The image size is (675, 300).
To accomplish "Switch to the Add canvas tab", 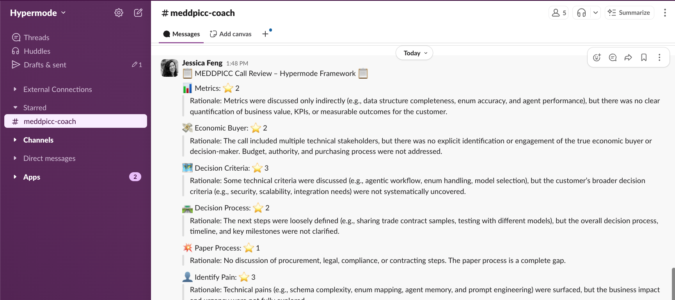I will (231, 34).
